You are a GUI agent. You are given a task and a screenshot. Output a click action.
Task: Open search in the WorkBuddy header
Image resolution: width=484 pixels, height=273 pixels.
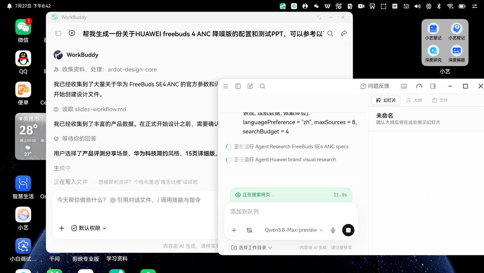click(330, 34)
